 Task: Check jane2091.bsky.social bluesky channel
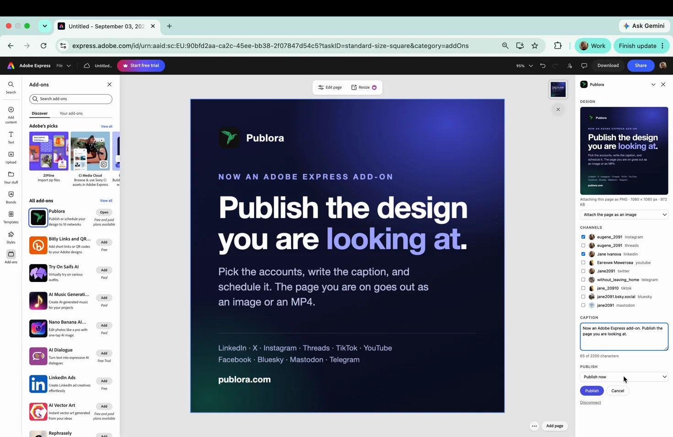click(583, 297)
